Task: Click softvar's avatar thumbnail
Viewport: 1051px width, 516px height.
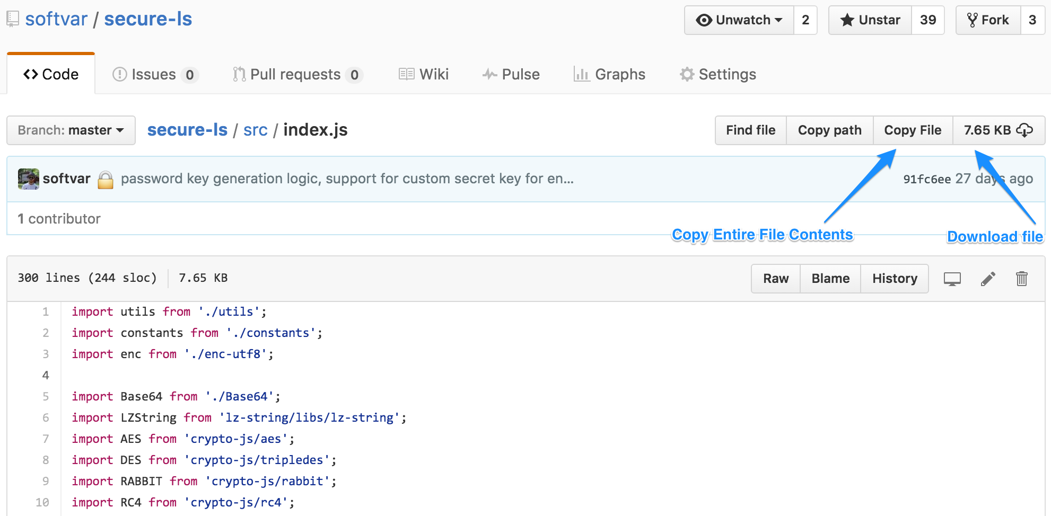Action: 29,179
